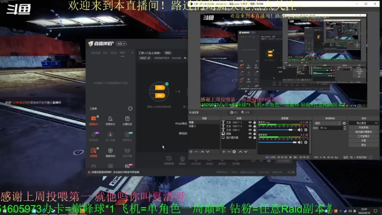Add a new scene with plus in OBS scenes panel
Screen dimensions: 382x215
(191, 151)
